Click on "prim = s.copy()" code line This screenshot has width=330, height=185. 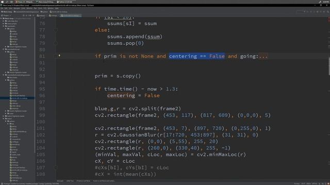118,76
